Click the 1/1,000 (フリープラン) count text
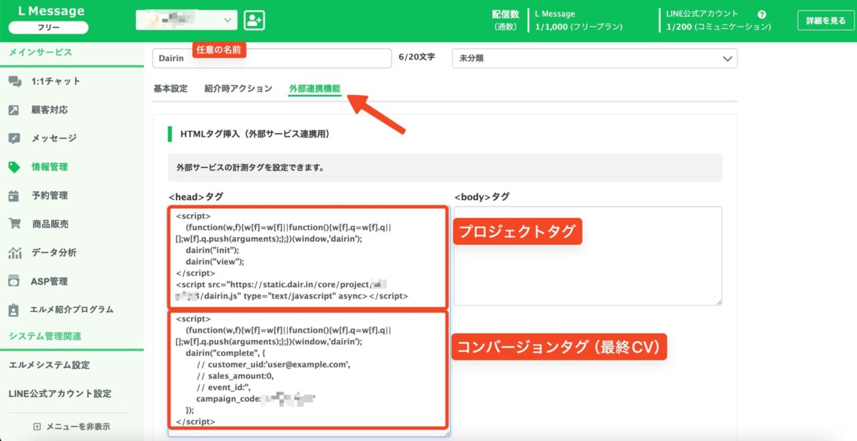 (579, 27)
